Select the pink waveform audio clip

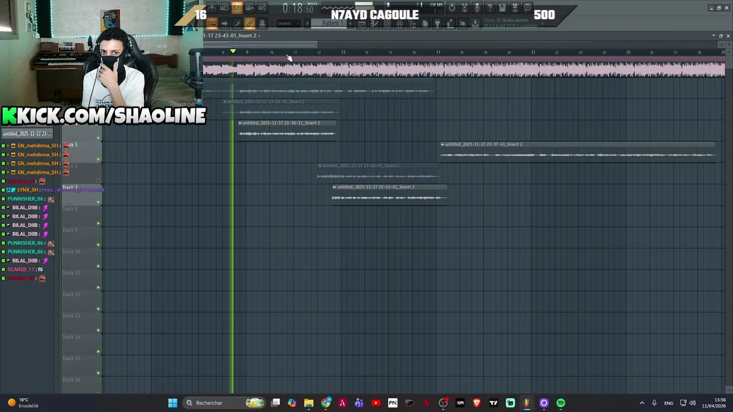[x=464, y=69]
